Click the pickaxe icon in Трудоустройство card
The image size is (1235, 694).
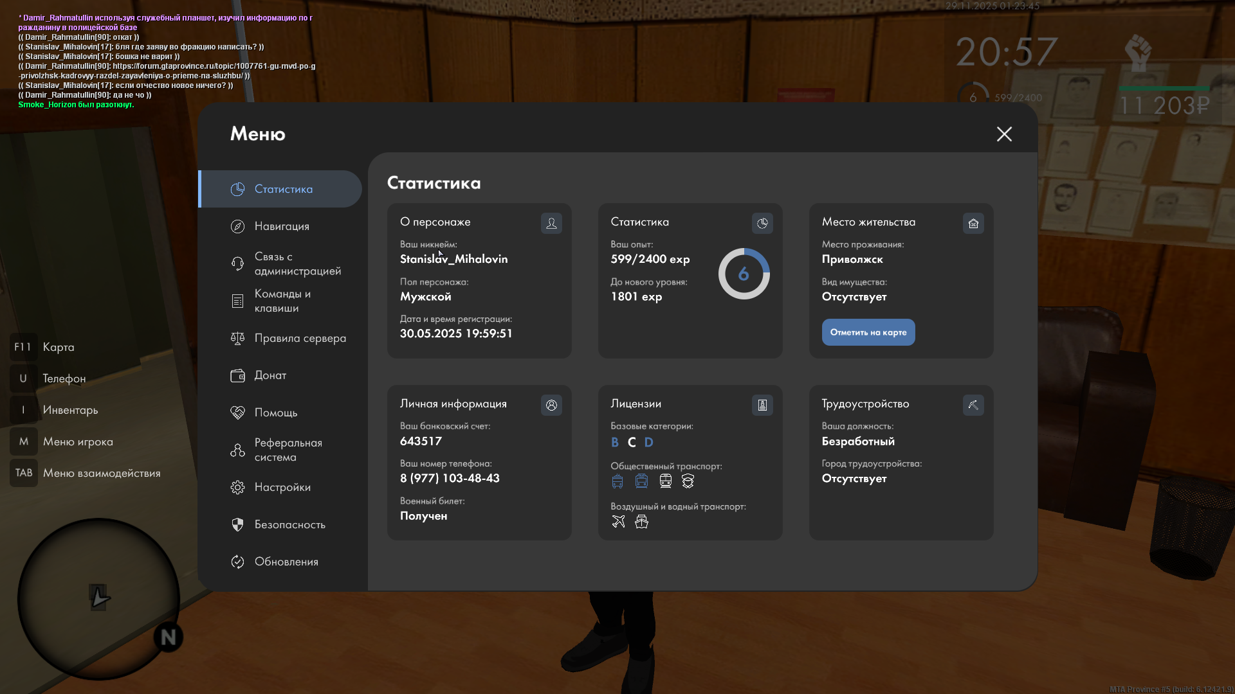click(973, 405)
